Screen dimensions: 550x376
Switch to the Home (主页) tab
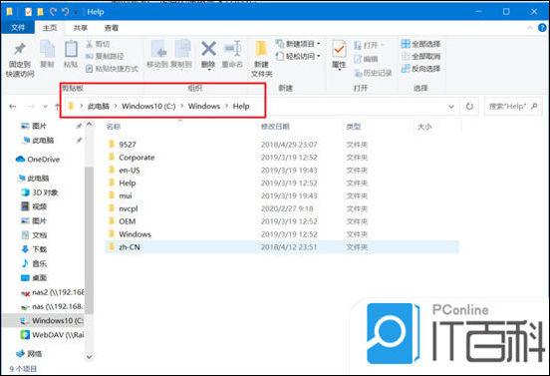click(50, 27)
